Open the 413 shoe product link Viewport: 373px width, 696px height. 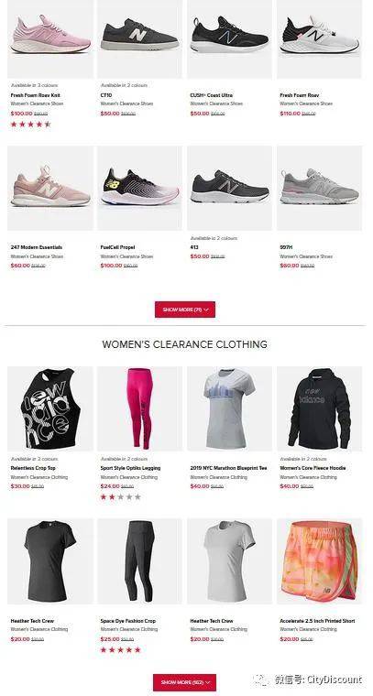tap(194, 246)
